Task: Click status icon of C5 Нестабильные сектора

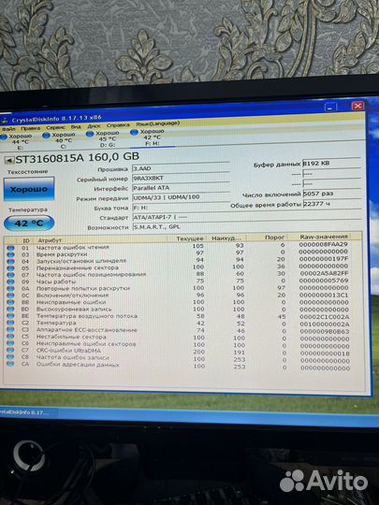Action: (x=10, y=337)
